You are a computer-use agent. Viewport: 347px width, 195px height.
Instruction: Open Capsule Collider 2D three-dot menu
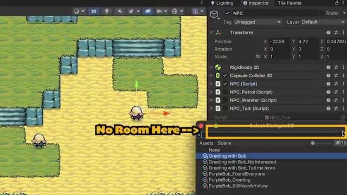[x=343, y=76]
